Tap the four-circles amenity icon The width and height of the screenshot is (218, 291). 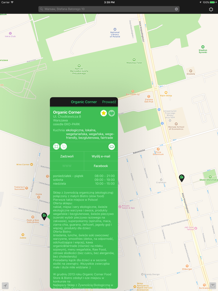click(56, 146)
